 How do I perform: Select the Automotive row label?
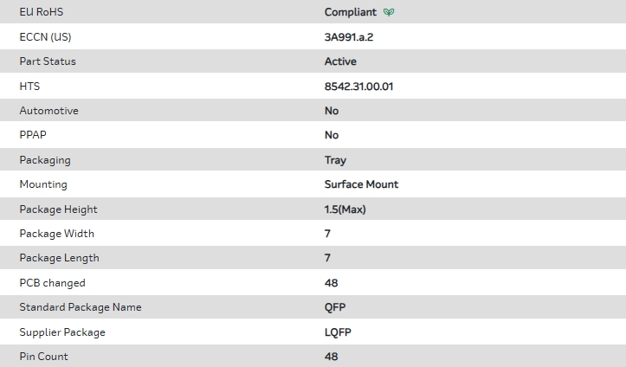[48, 111]
